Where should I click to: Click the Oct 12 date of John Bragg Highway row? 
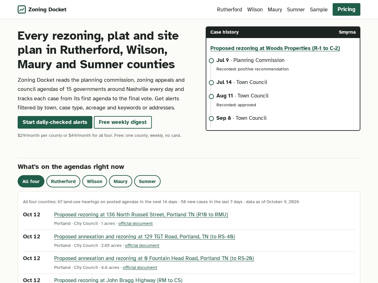[x=31, y=280]
